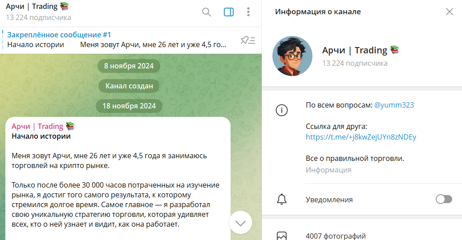Enable the Уведомления toggle switch

(443, 200)
